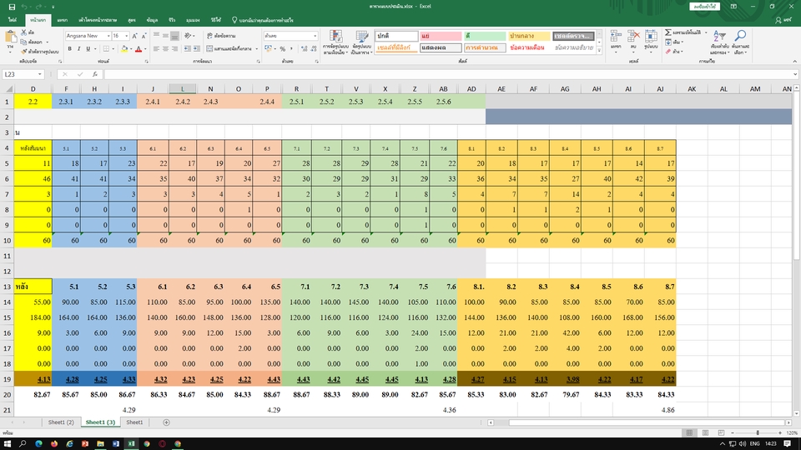Open the ไฟล์ (File) tab
801x450 pixels.
point(13,20)
